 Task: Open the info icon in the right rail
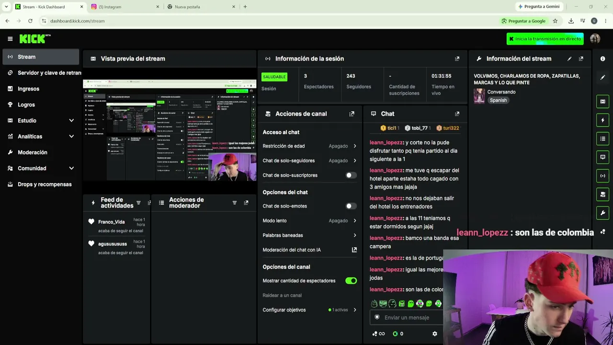[x=602, y=58]
